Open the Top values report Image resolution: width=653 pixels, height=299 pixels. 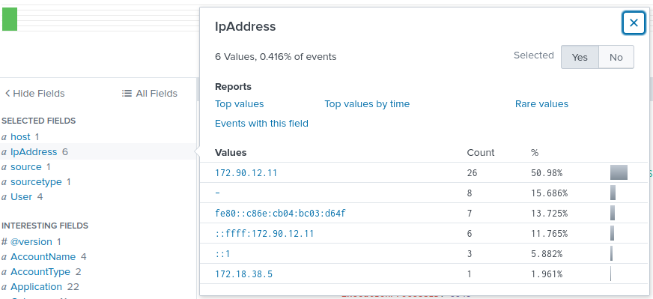(239, 104)
